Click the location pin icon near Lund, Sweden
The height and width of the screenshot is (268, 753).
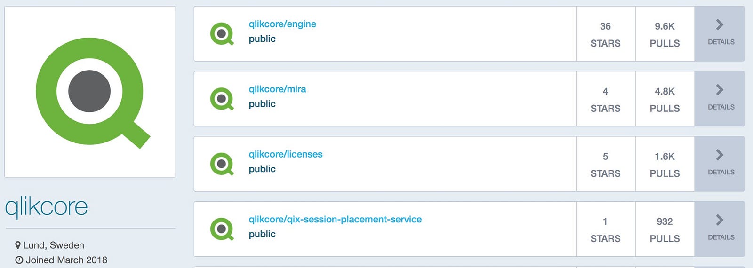click(x=18, y=245)
